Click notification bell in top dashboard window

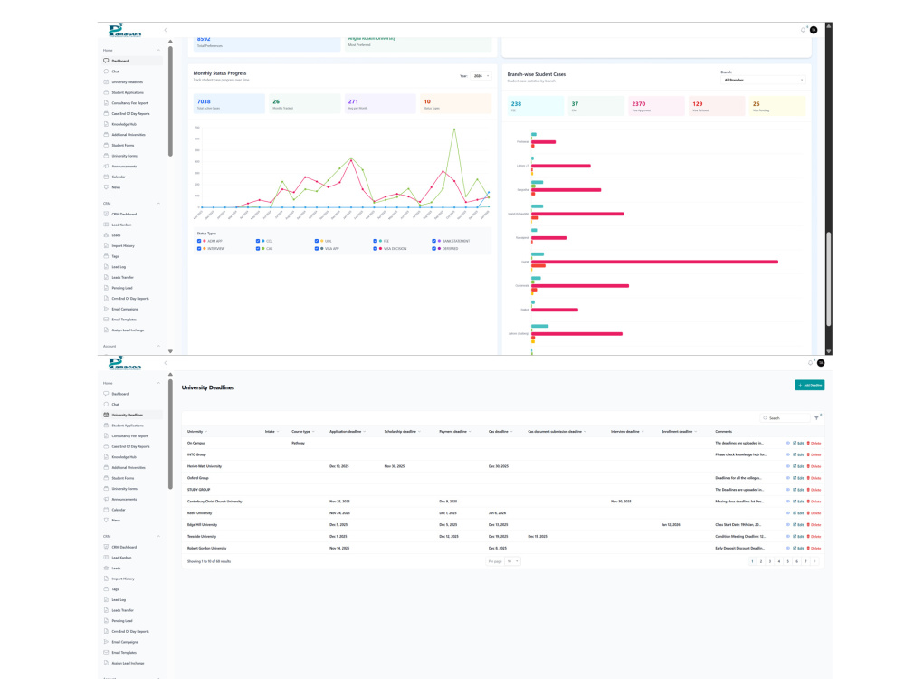(x=803, y=30)
